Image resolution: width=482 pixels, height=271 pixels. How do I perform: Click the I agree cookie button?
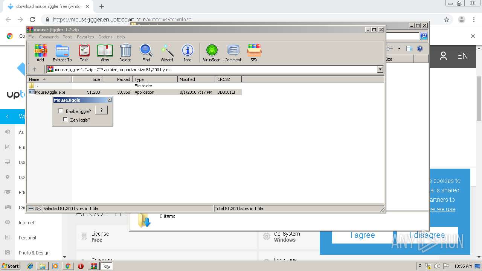point(362,235)
